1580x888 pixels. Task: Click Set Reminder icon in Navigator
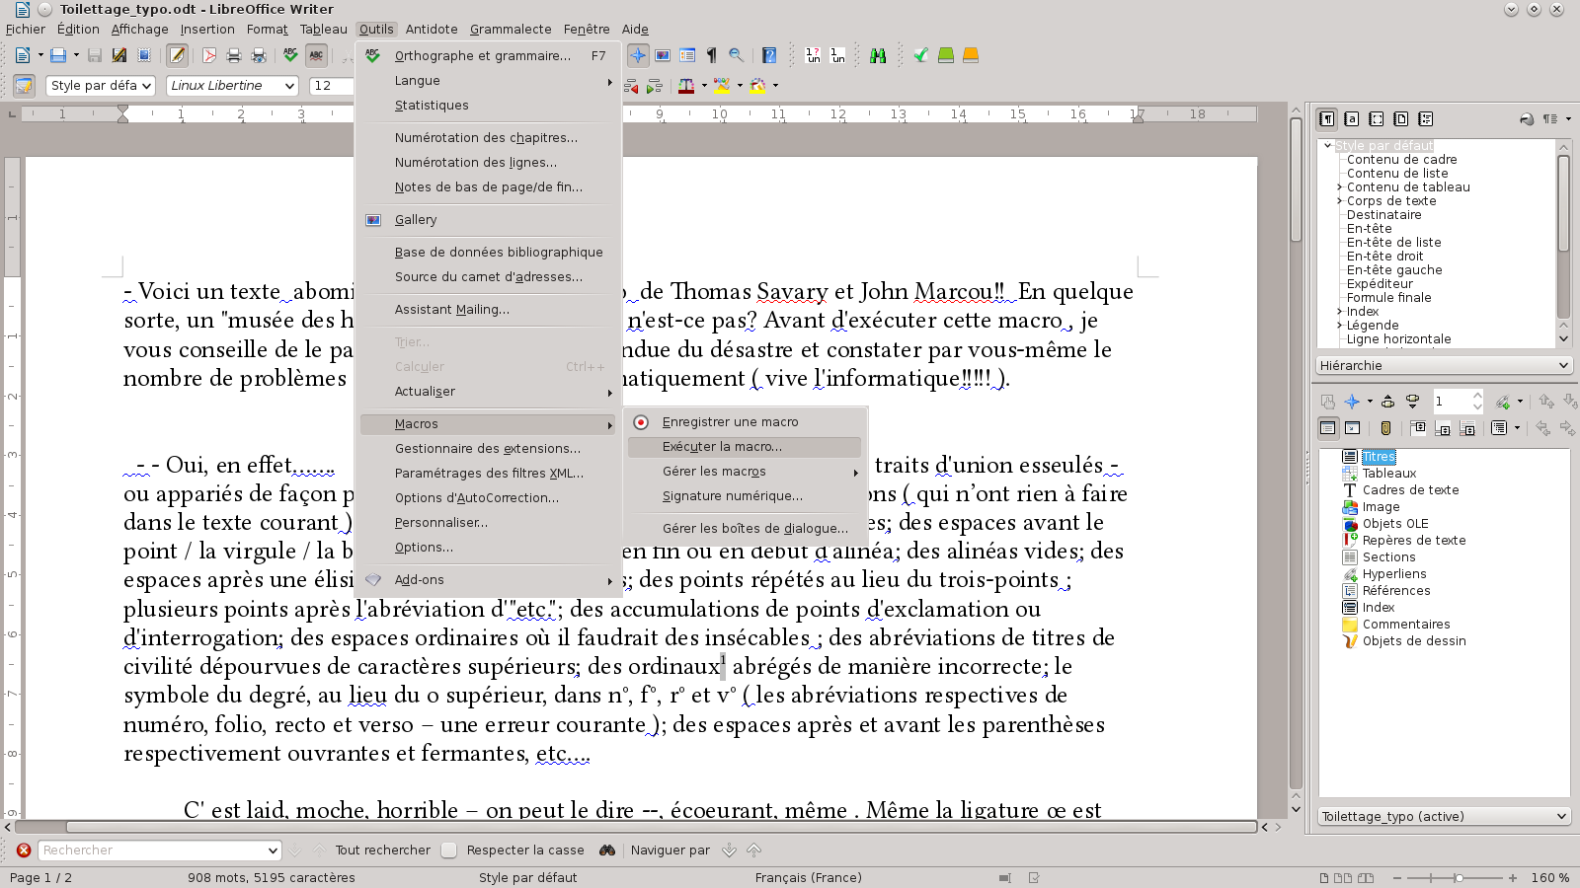(1385, 428)
